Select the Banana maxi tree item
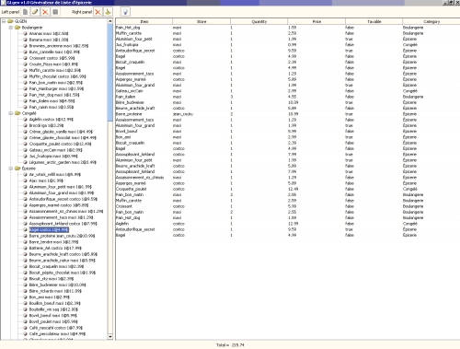This screenshot has height=349, width=460. 49,40
